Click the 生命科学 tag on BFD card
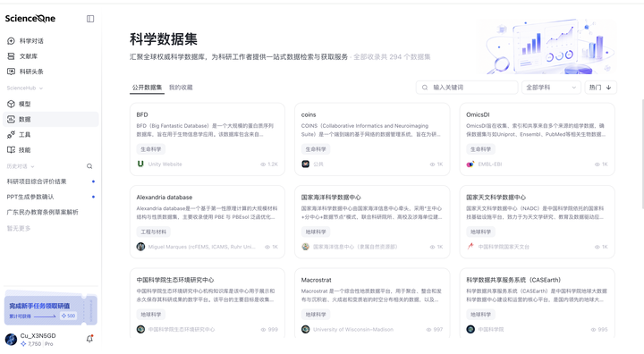The image size is (644, 354). click(151, 149)
